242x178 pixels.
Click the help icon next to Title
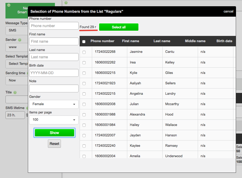click(x=15, y=92)
